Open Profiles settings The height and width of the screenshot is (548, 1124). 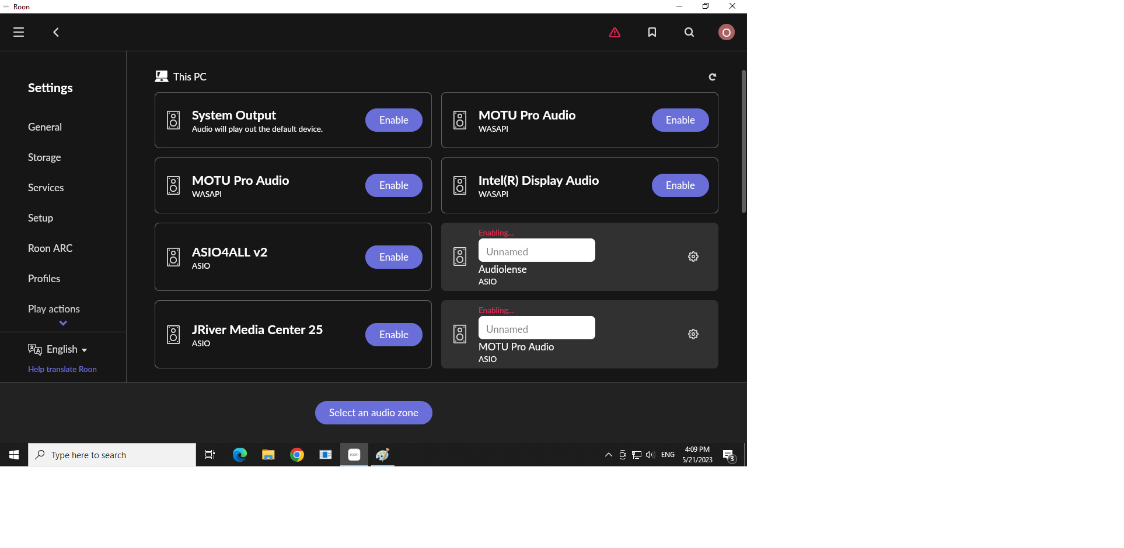[x=44, y=279]
